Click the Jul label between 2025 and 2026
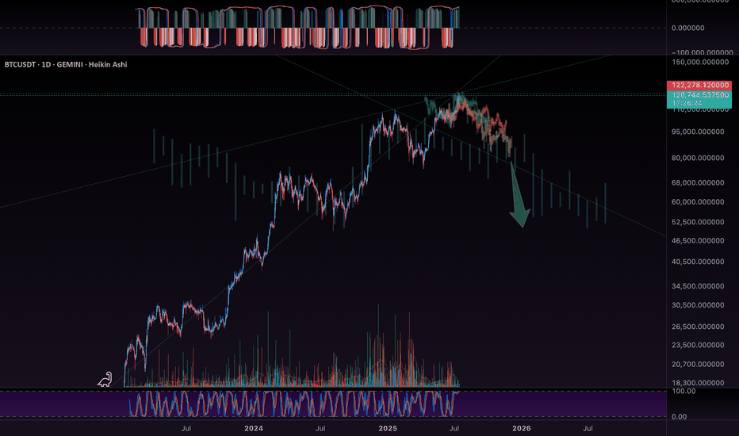This screenshot has width=739, height=436. point(454,428)
